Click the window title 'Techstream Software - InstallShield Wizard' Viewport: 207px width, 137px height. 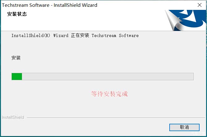(x=50, y=5)
